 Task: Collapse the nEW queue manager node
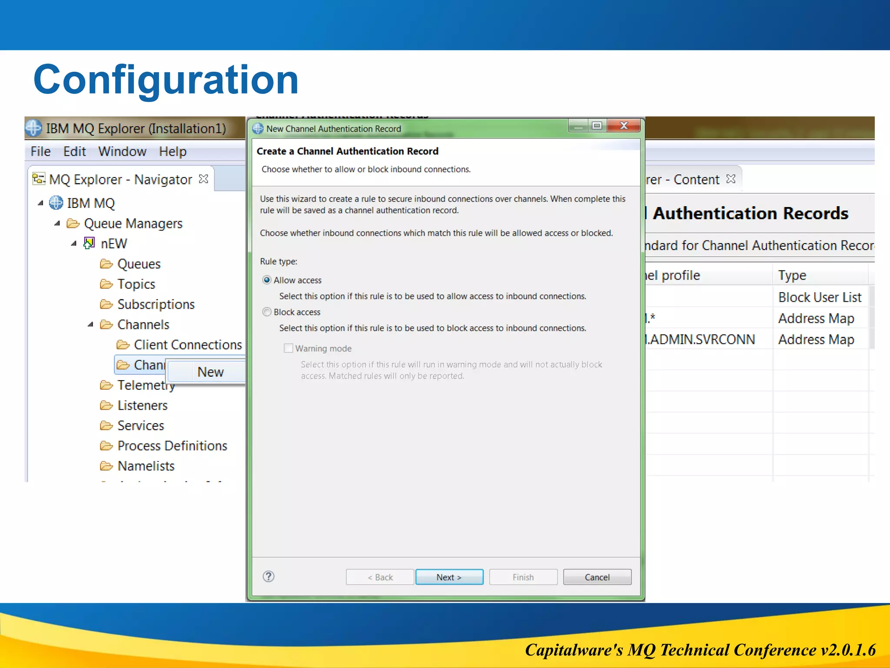[74, 244]
